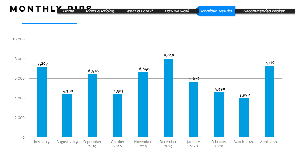Click the September 2019 axis label
Screen dimensions: 295x166
92,144
